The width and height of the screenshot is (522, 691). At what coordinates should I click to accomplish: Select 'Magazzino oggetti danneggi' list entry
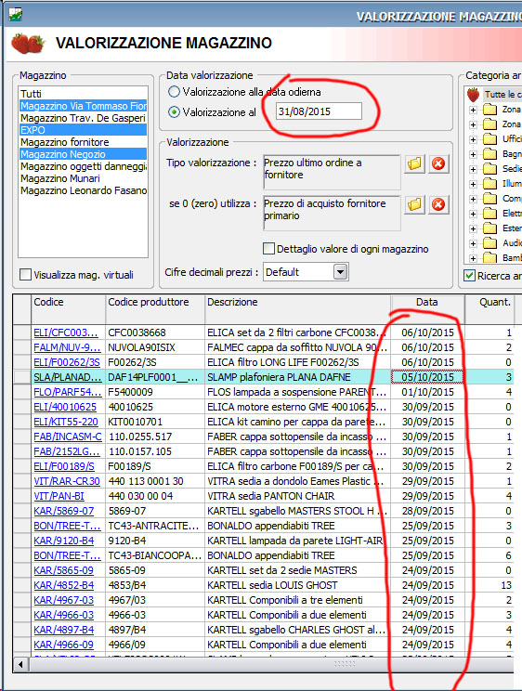[83, 166]
